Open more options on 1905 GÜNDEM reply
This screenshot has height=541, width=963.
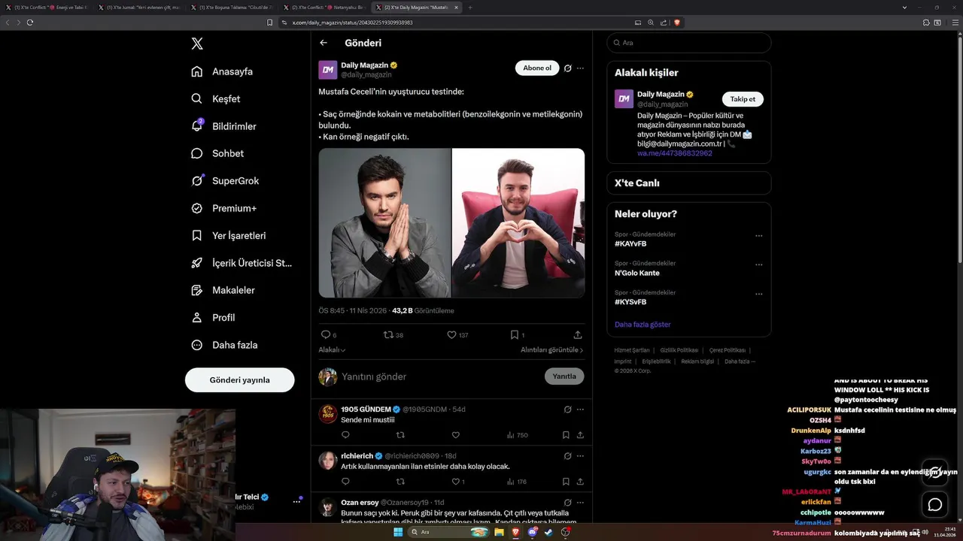click(580, 410)
